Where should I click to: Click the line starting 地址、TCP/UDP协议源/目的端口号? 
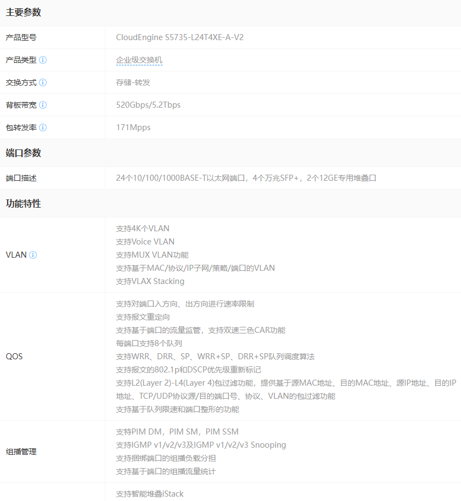226,396
